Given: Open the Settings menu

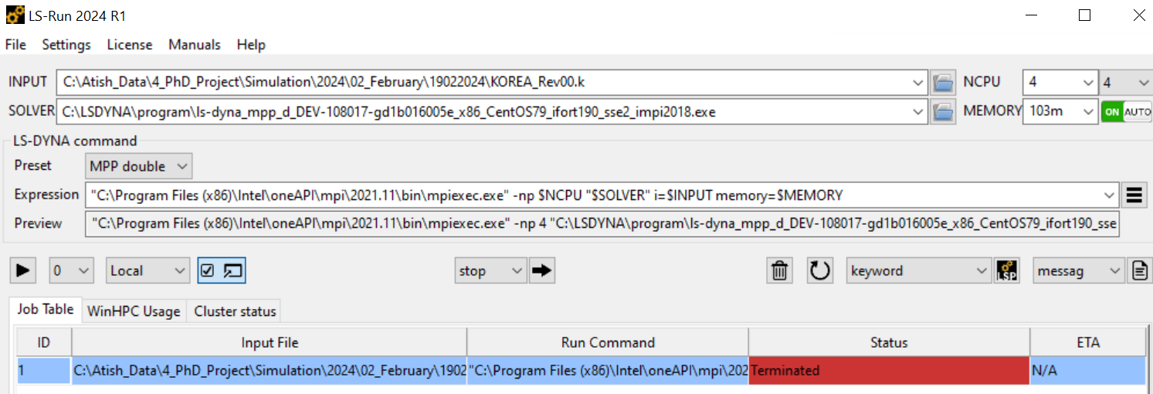Looking at the screenshot, I should pos(66,45).
